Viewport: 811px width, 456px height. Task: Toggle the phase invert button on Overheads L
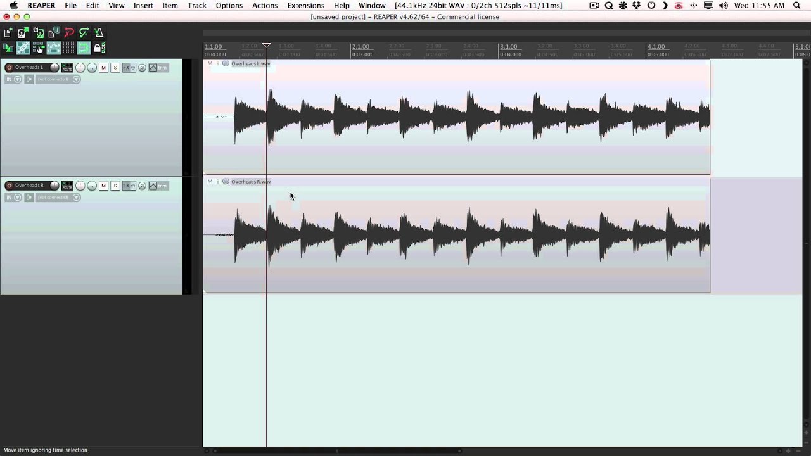point(142,68)
